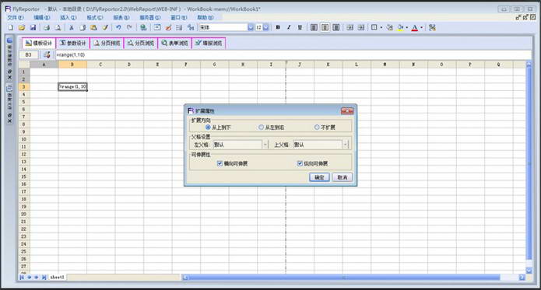This screenshot has width=541, height=290.
Task: Select the top-to-bottom expansion radio button
Action: pyautogui.click(x=208, y=127)
